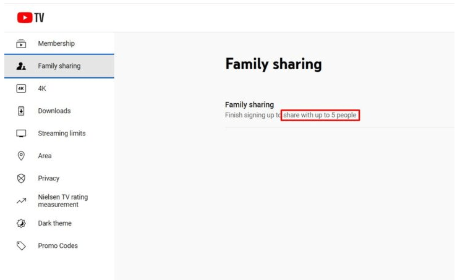Open the Membership settings section
Viewport: 465px width, 280px height.
tap(59, 43)
